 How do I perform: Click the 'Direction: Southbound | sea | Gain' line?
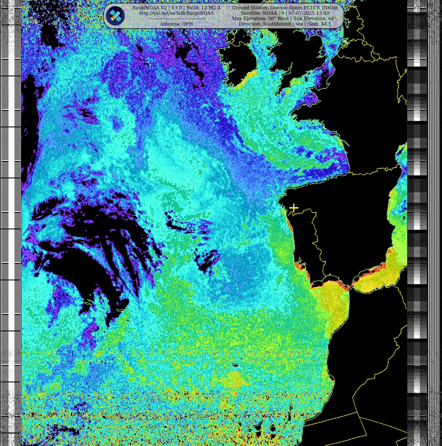(x=285, y=24)
